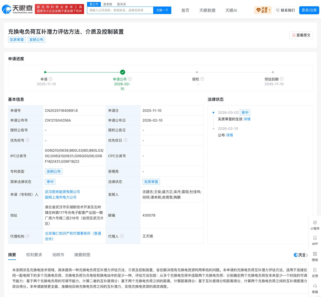Open 天眼数据 navigation item
Viewport: 321px width, 297px height.
click(207, 10)
